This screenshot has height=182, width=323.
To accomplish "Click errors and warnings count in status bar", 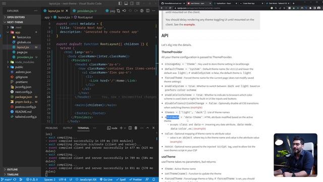I will 32,179.
